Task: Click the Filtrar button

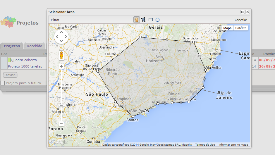Action: (x=55, y=20)
